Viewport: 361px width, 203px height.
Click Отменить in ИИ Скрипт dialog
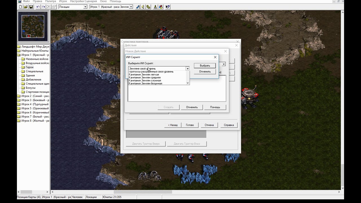tap(205, 72)
